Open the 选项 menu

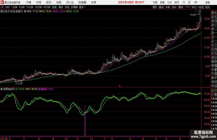pos(177,2)
